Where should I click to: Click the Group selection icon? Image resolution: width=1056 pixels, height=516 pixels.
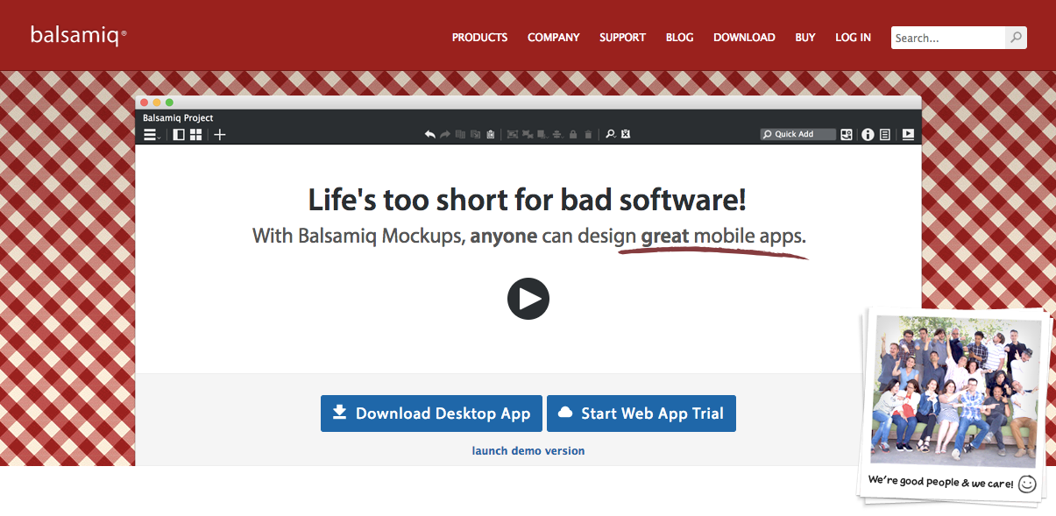point(513,134)
